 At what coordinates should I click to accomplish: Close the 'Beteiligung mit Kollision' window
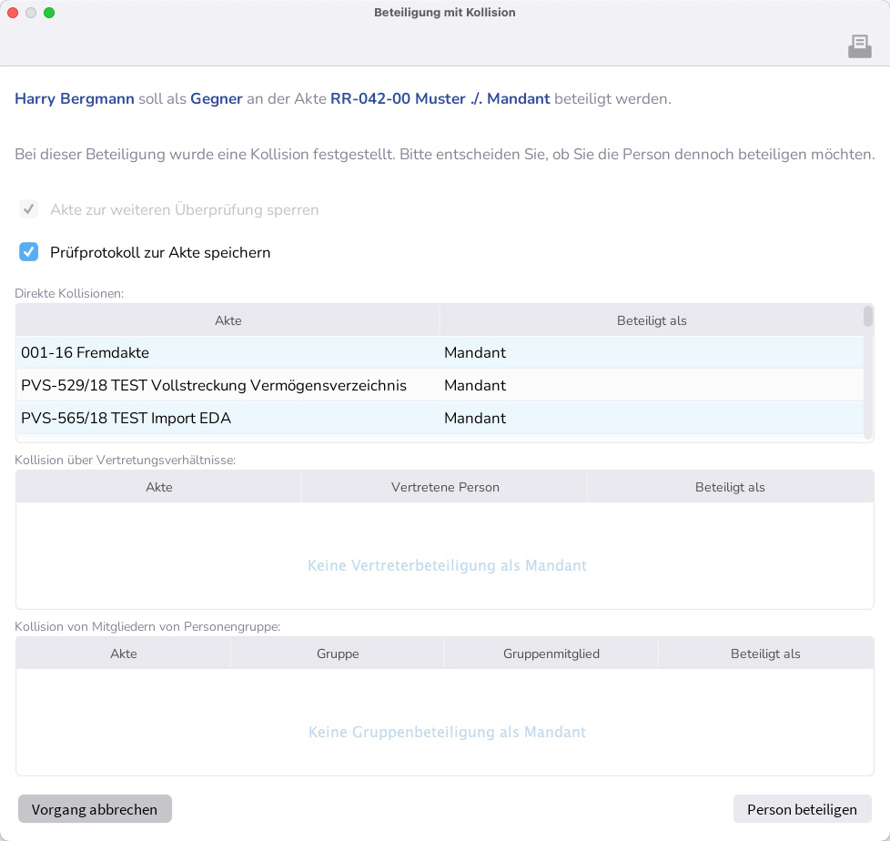click(13, 13)
